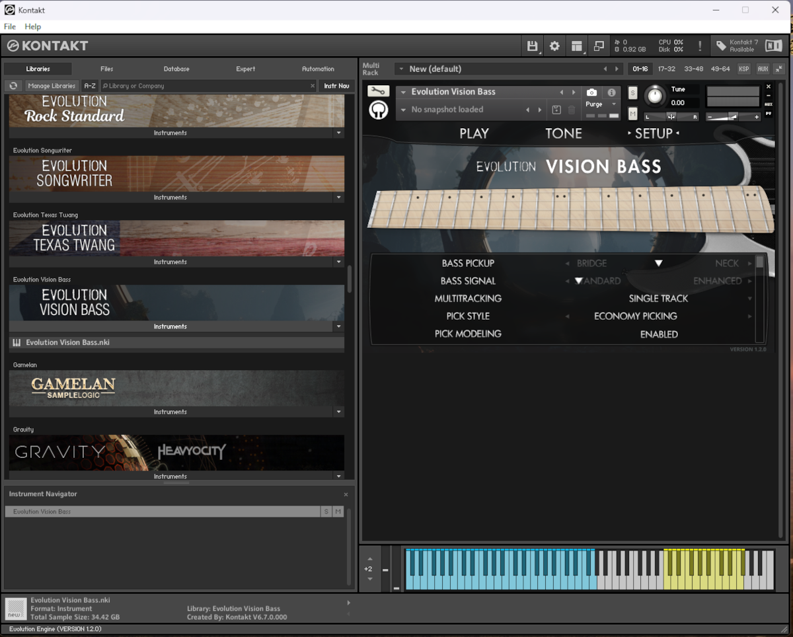Toggle solo S in Instrument Navigator row
Viewport: 793px width, 637px height.
[326, 511]
